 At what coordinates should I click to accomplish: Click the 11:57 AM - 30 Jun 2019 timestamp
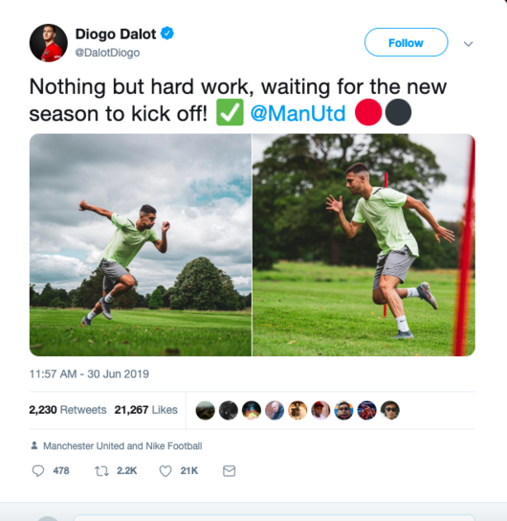tap(89, 374)
